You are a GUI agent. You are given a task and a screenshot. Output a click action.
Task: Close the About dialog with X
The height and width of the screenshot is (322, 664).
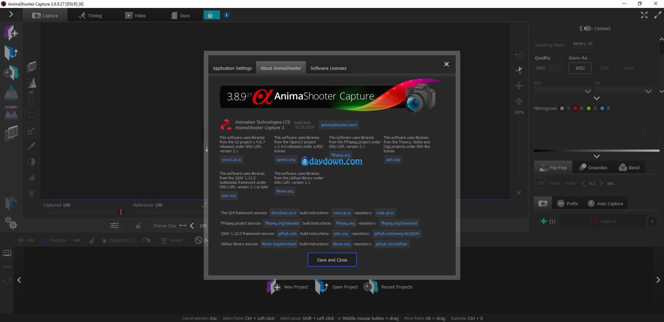446,64
